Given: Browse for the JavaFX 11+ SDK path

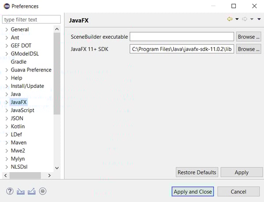Looking at the screenshot, I should tap(249, 49).
